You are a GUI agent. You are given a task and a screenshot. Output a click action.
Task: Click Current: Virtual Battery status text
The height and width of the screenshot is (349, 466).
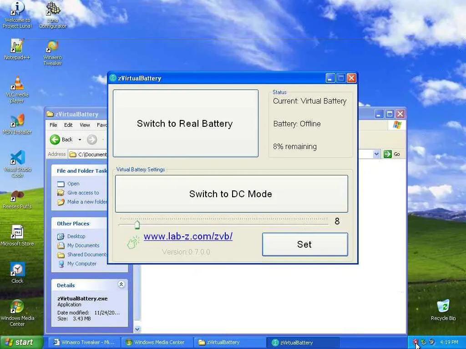click(309, 101)
